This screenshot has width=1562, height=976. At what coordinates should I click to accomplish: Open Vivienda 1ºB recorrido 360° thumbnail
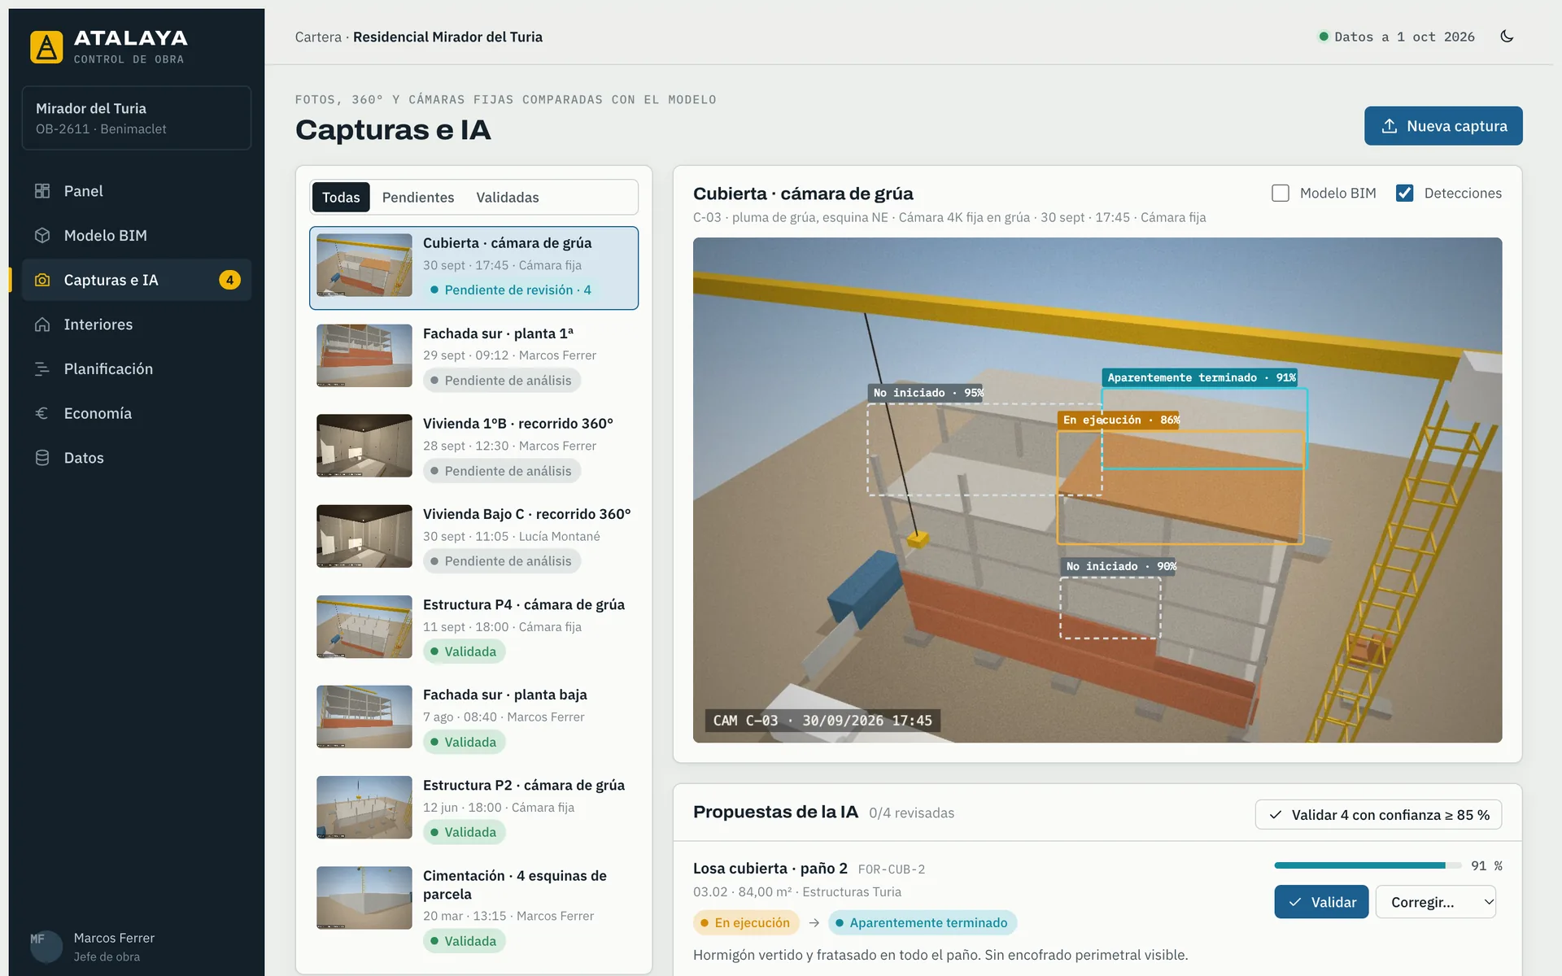click(364, 446)
